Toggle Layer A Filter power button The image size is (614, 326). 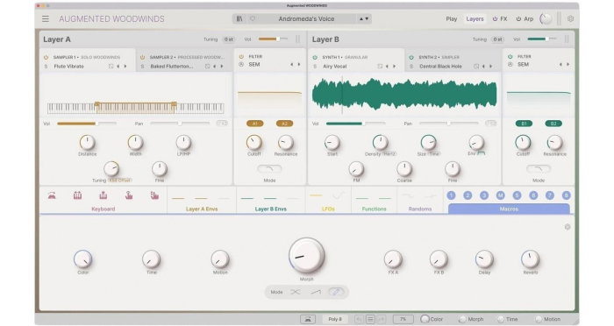[x=241, y=57]
